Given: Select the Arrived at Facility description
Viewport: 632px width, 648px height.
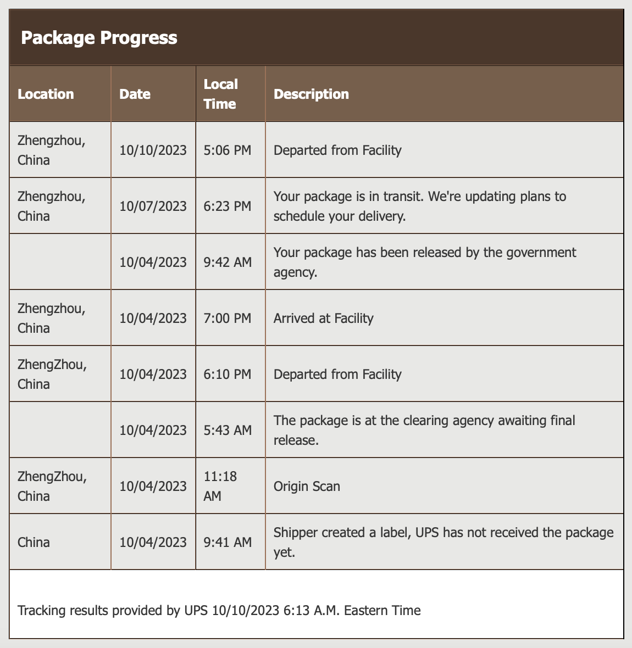Looking at the screenshot, I should point(323,318).
